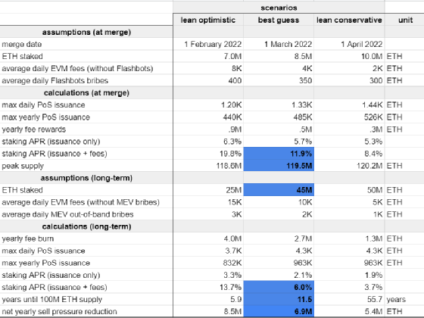The width and height of the screenshot is (424, 318).
Task: Click the highlighted 6.0% staking APR cell
Action: coord(279,287)
